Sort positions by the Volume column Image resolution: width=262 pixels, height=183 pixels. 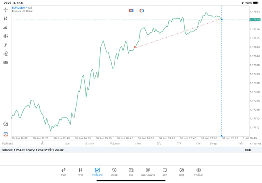tap(115, 144)
